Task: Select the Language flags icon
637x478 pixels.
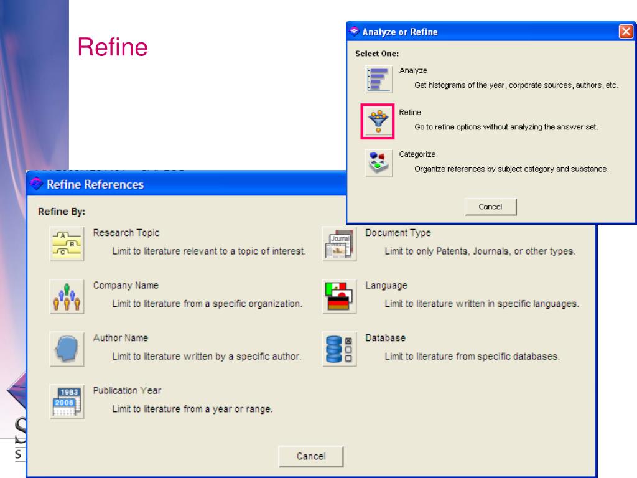Action: tap(339, 296)
